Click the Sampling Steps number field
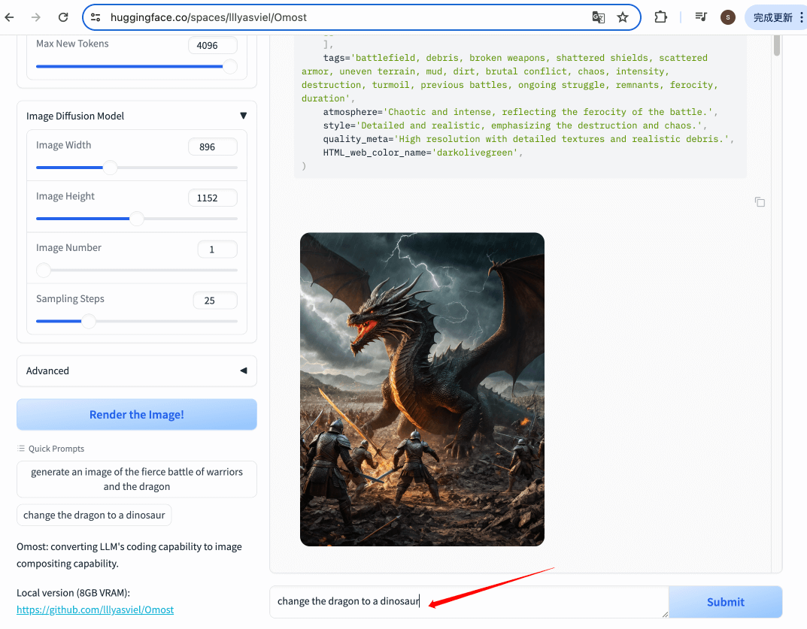 [x=214, y=301]
